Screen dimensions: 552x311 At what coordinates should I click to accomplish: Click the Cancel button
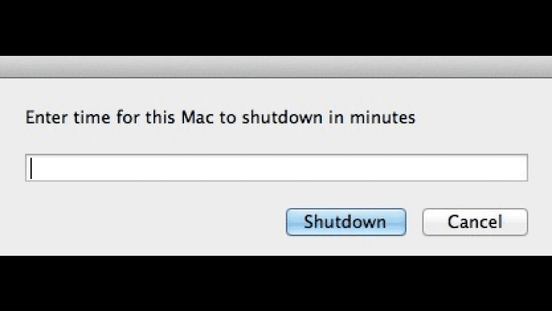(x=475, y=222)
